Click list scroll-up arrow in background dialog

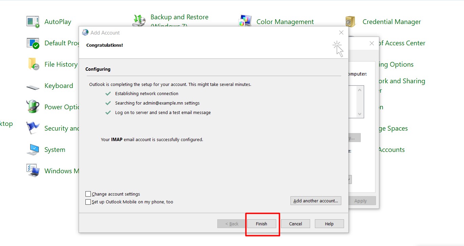point(360,90)
